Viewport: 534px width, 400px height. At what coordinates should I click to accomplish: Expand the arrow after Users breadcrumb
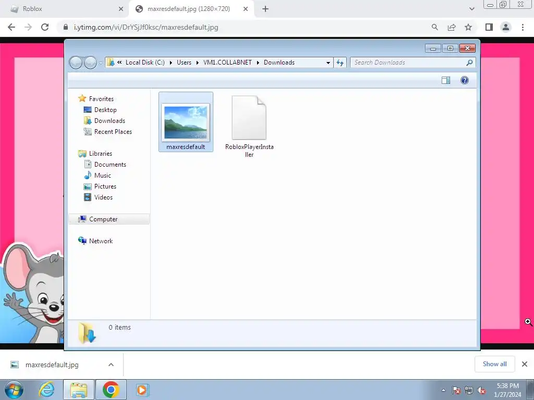pyautogui.click(x=198, y=63)
